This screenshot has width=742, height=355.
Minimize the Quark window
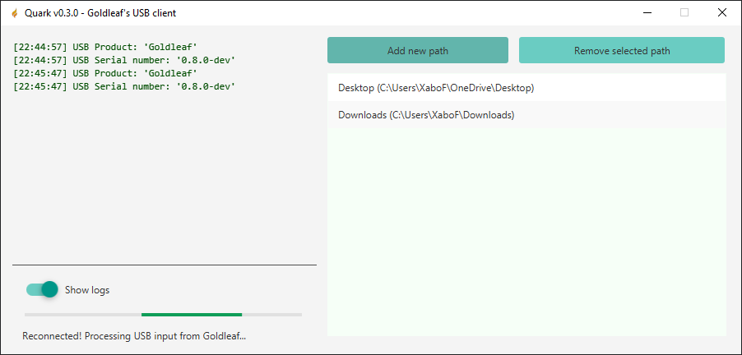click(x=647, y=13)
